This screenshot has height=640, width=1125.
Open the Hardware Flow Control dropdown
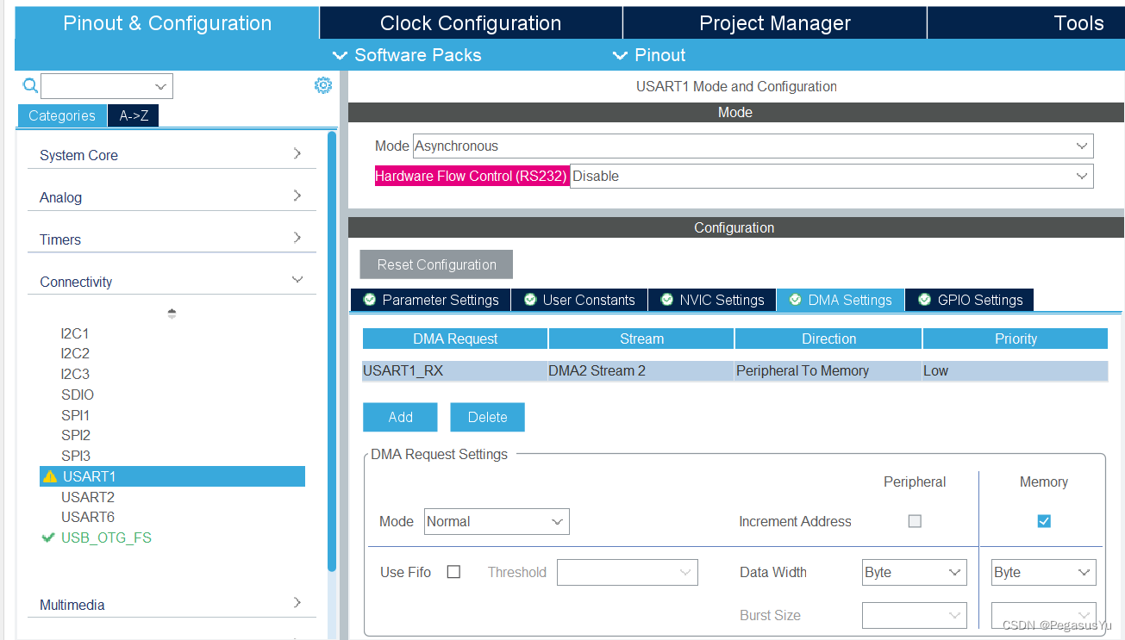(831, 176)
